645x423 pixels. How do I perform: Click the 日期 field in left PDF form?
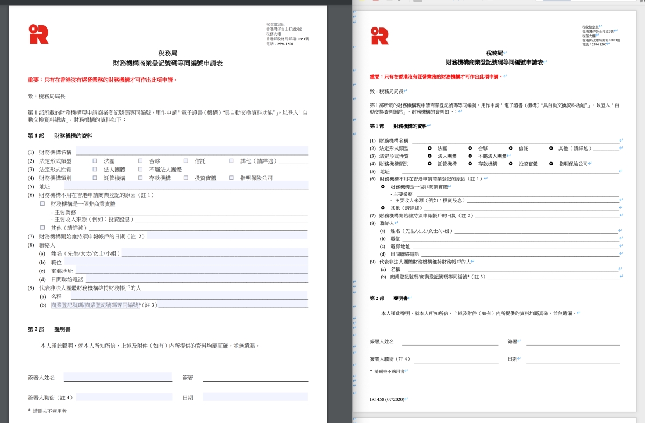(255, 397)
